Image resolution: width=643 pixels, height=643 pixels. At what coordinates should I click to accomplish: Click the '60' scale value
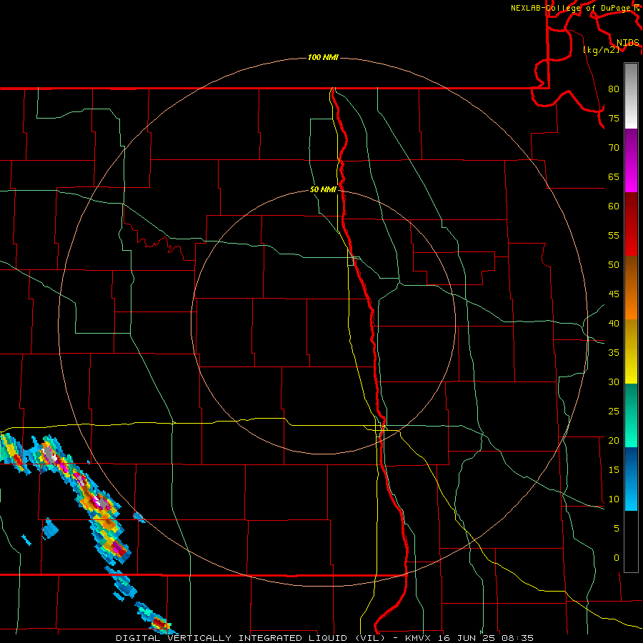[x=614, y=206]
